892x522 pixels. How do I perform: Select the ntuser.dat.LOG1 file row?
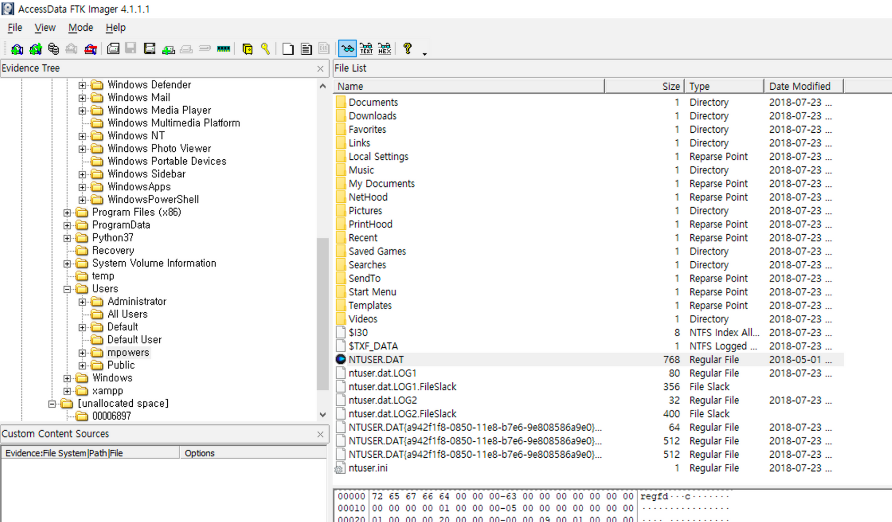(x=588, y=373)
